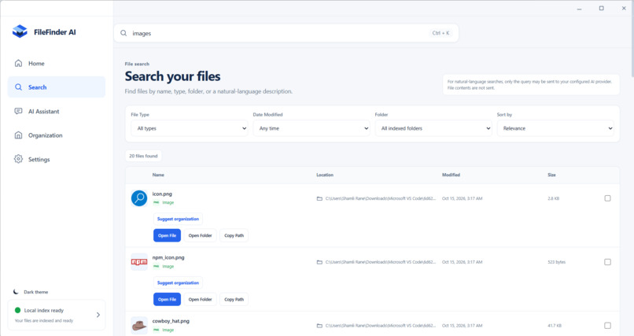This screenshot has width=634, height=336.
Task: Click the Search magnifier icon in sidebar
Action: click(x=18, y=87)
